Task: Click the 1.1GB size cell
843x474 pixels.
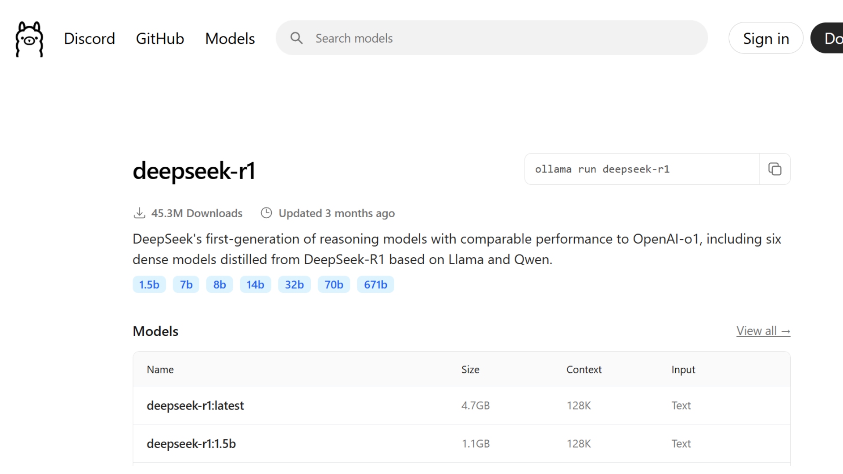Action: point(476,444)
